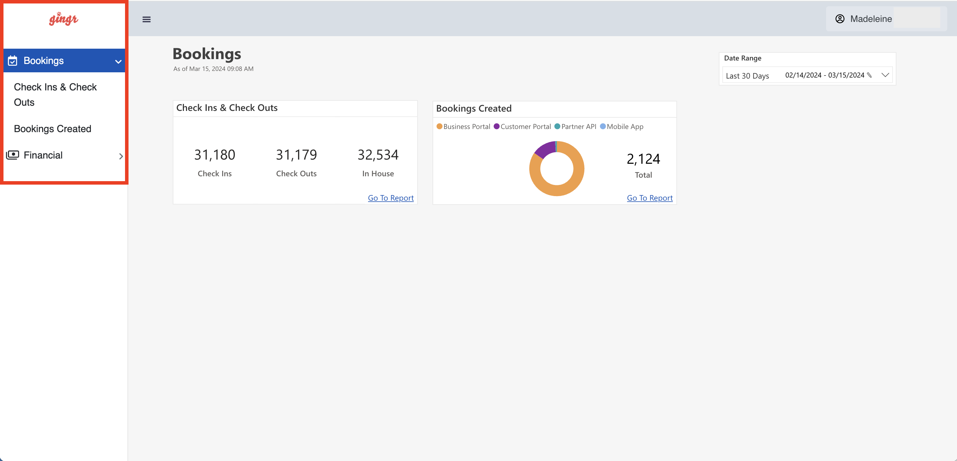Click orange Business Portal donut segment
This screenshot has height=461, width=957.
coord(557,190)
